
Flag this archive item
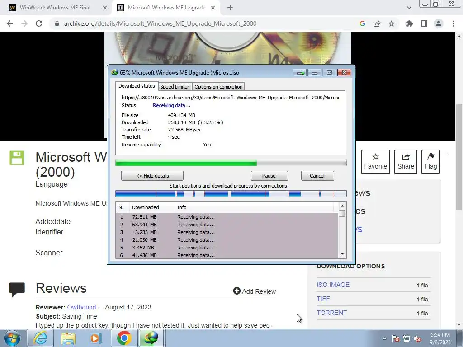[431, 162]
